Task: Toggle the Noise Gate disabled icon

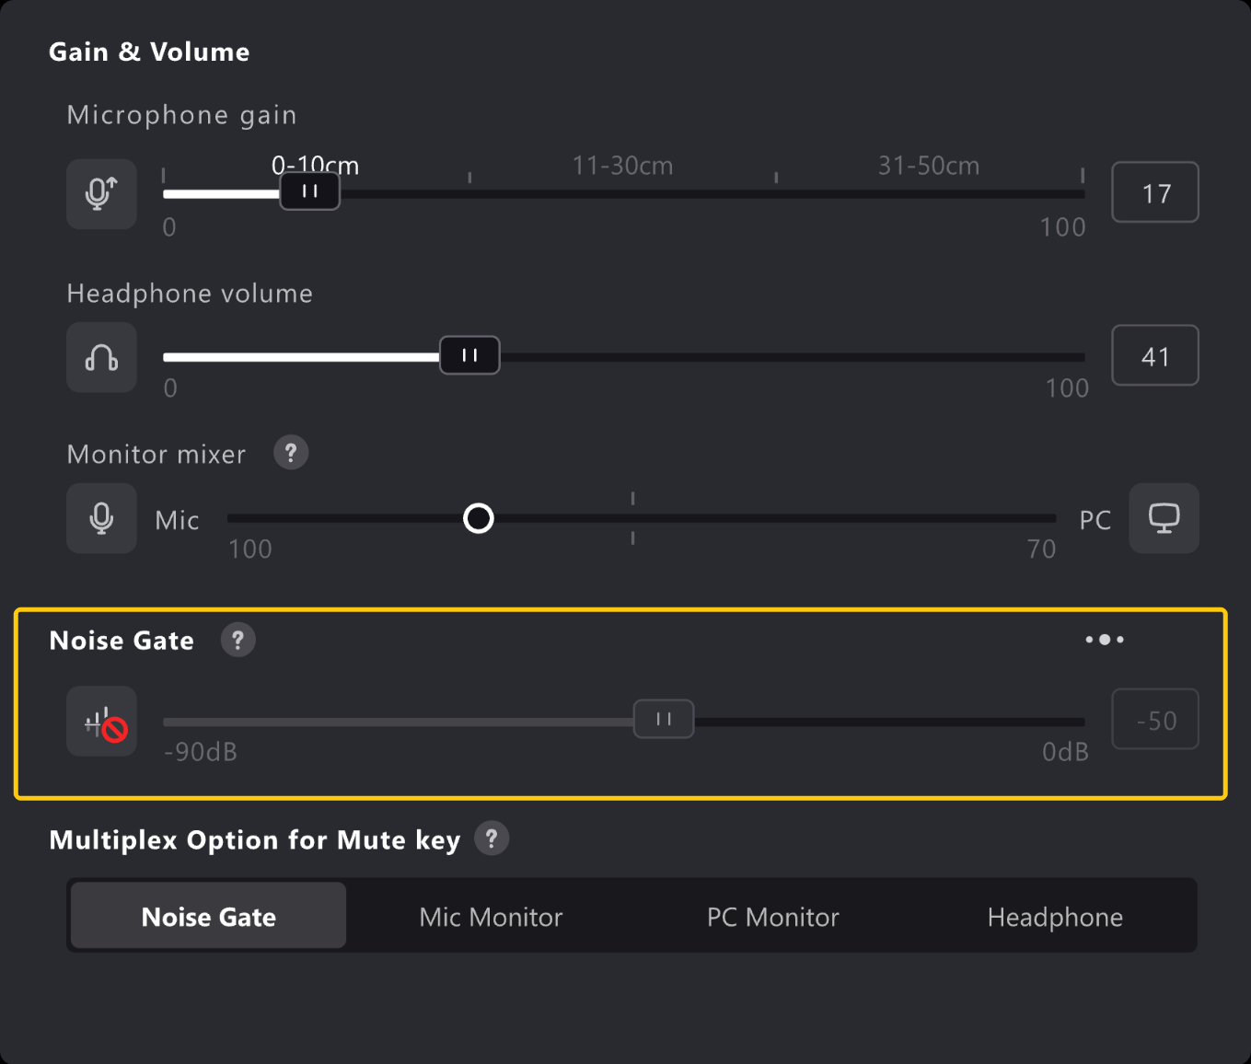Action: pos(101,722)
